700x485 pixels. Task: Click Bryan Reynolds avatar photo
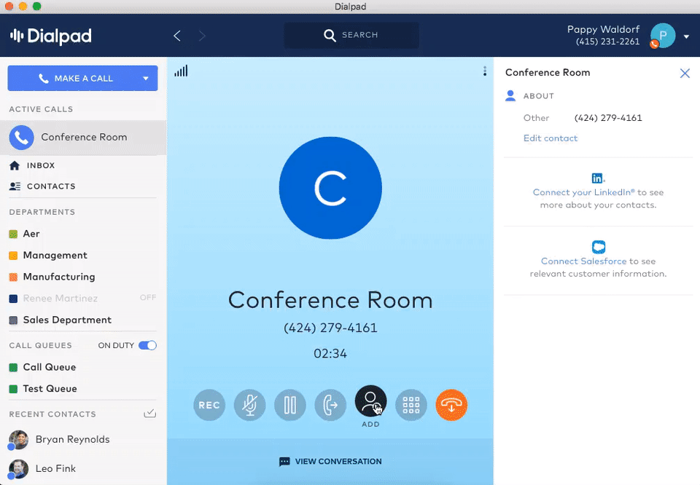[18, 440]
